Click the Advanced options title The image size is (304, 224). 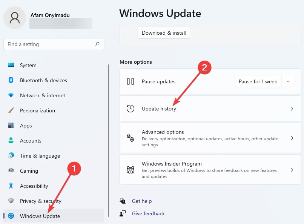pos(163,132)
